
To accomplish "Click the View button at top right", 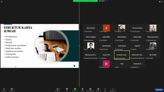I will click(161, 2).
